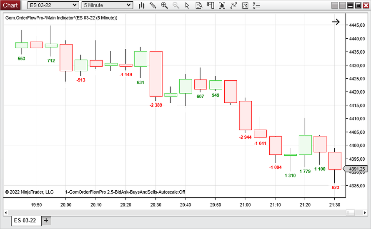The width and height of the screenshot is (371, 229).
Task: Click the -2 389 delta value
Action: click(x=156, y=105)
